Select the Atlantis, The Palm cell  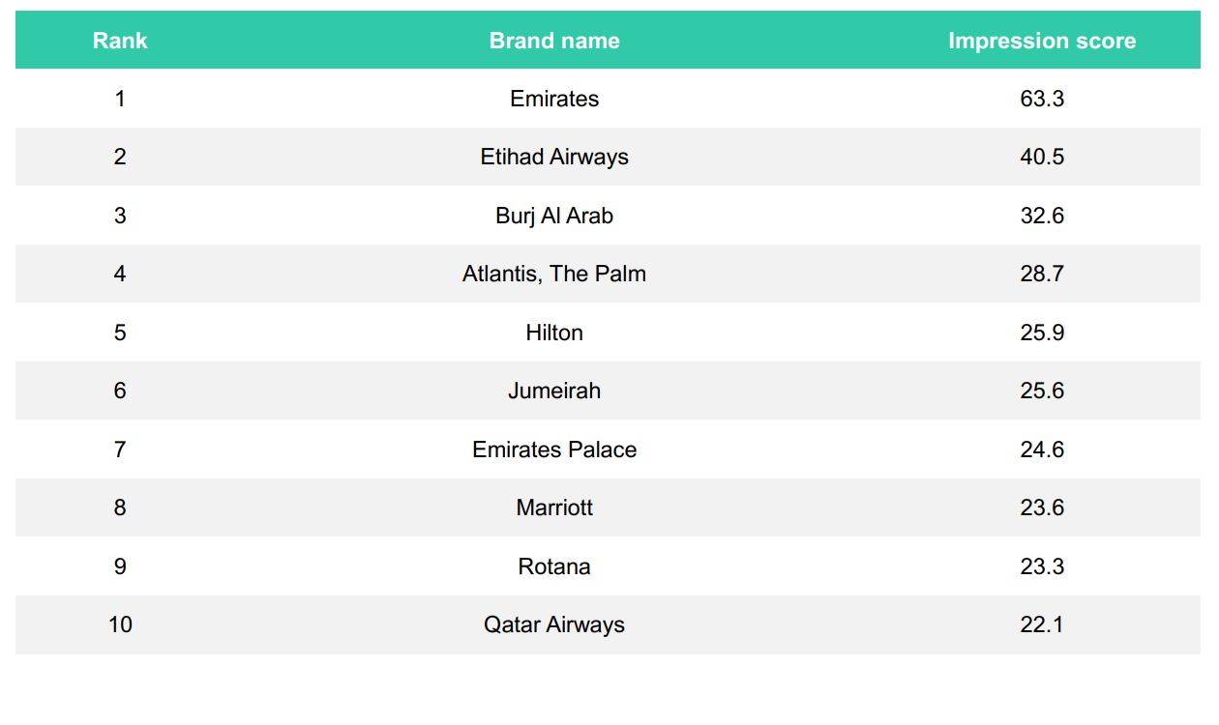coord(554,274)
